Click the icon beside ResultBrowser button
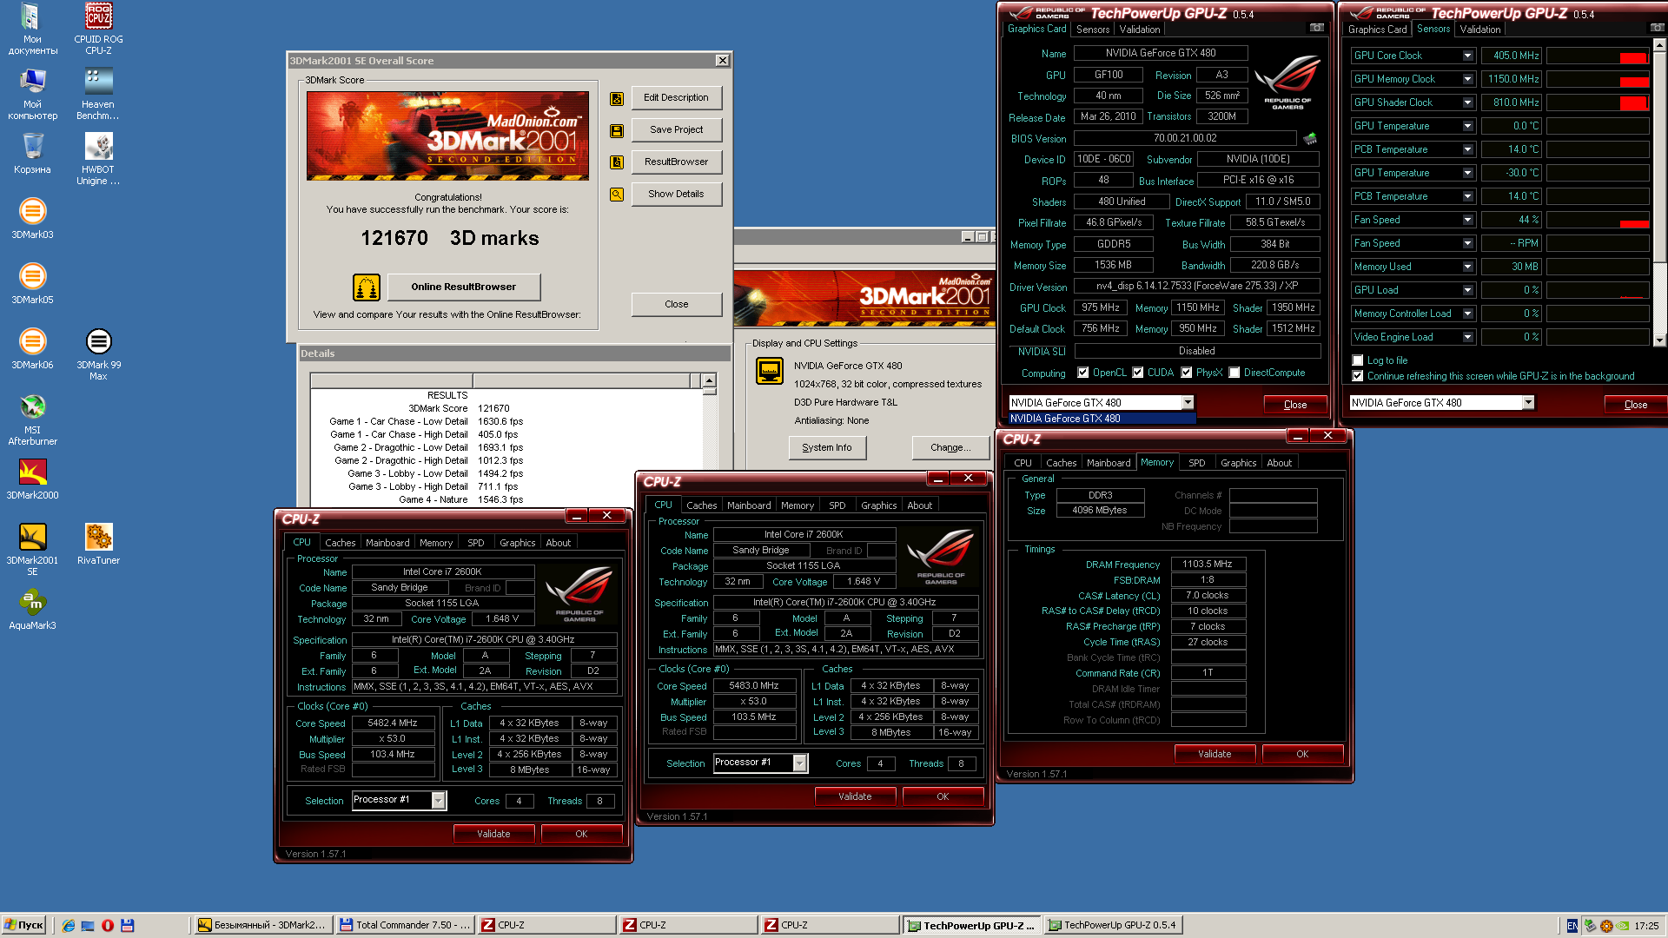1668x938 pixels. pos(617,162)
